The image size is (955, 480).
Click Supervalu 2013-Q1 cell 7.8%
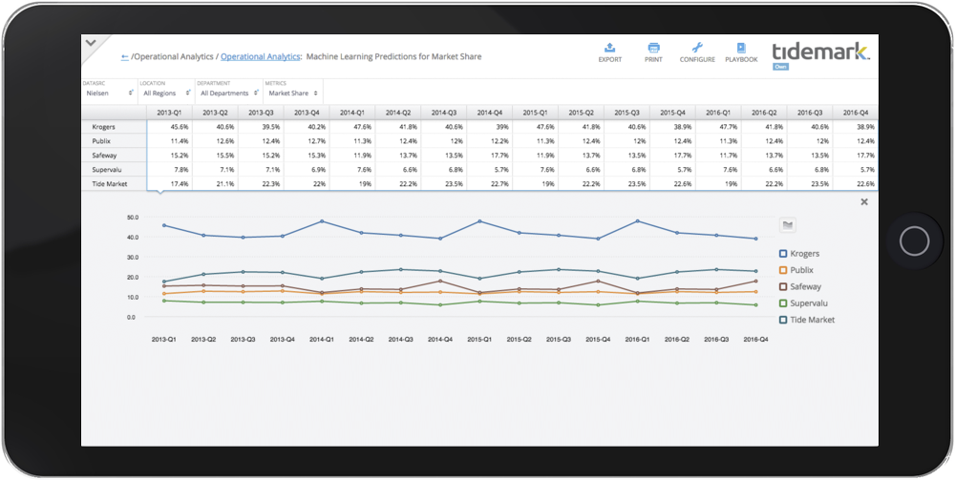click(169, 170)
